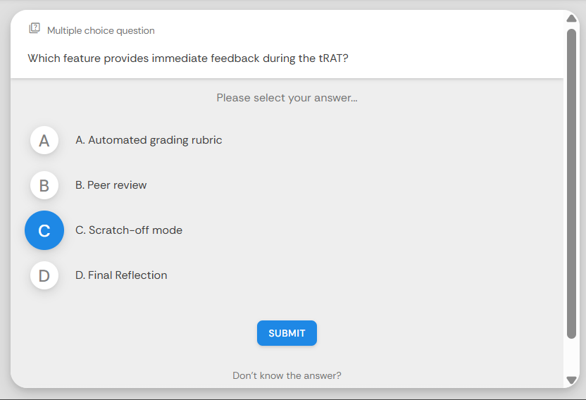Click the 'Multiple choice question' label
Image resolution: width=586 pixels, height=400 pixels.
pos(101,31)
